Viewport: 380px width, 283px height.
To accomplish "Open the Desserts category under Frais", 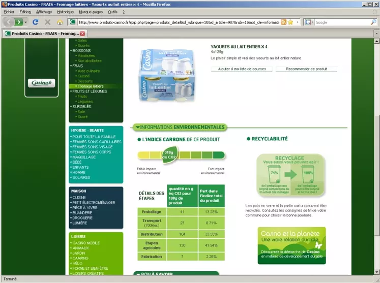I will tap(85, 81).
